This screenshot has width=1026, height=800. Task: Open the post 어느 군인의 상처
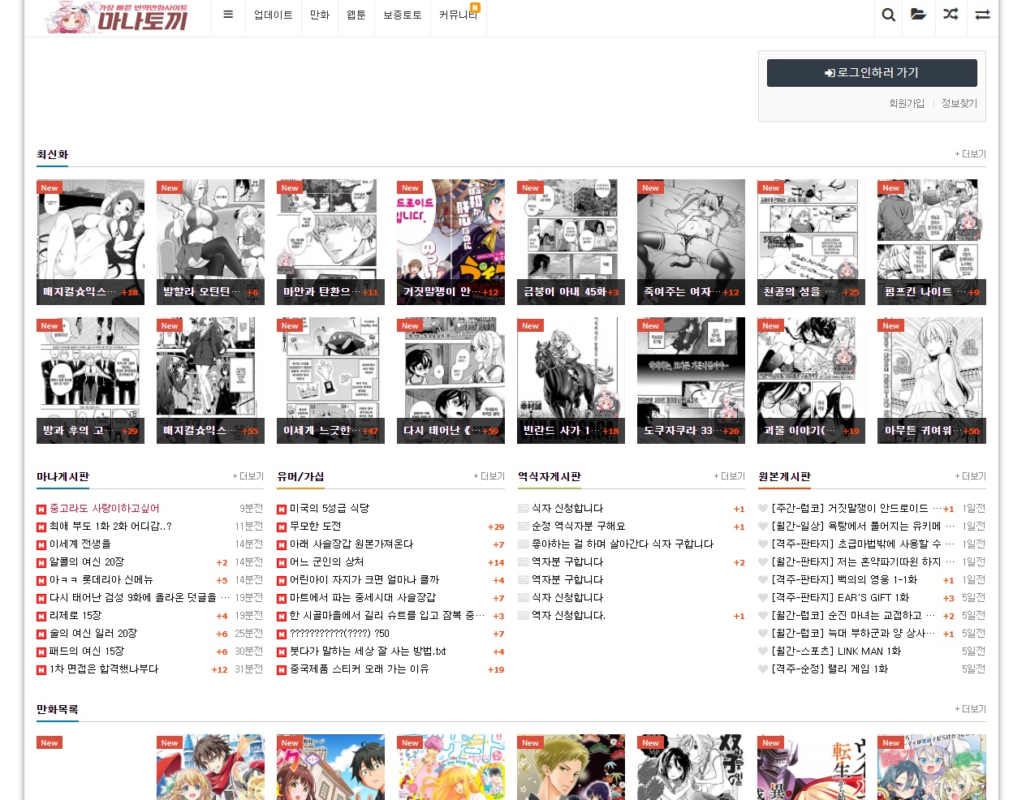[x=327, y=562]
